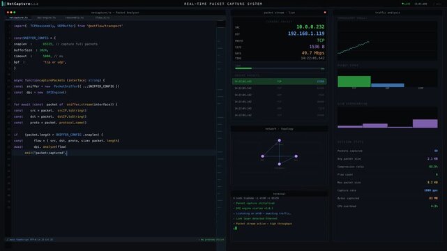The image size is (447, 251).
Task: Click the red recording dot in packet stream
Action: click(325, 13)
